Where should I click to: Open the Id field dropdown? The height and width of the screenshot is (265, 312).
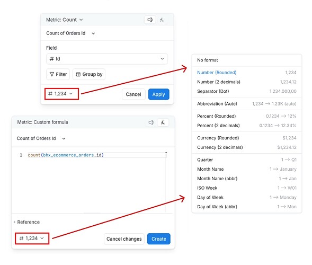(107, 59)
